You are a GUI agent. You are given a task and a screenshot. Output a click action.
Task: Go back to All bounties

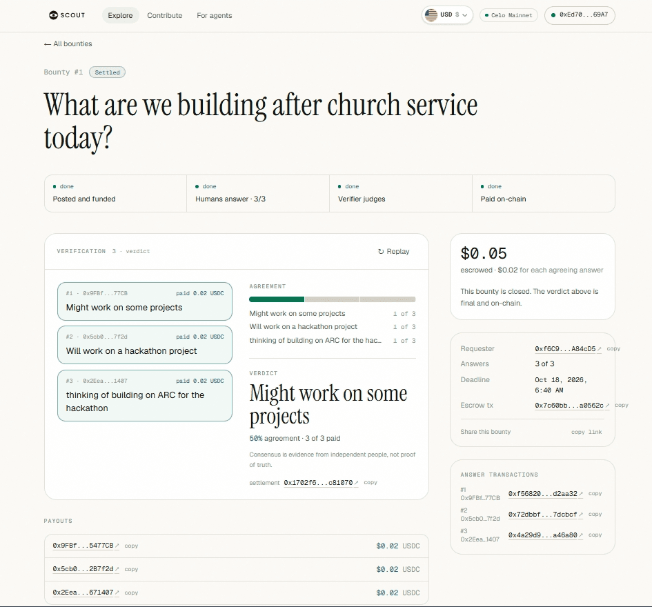[68, 43]
